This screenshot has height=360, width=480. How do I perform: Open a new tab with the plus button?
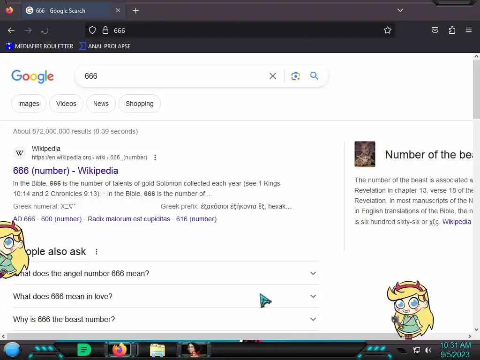135,11
